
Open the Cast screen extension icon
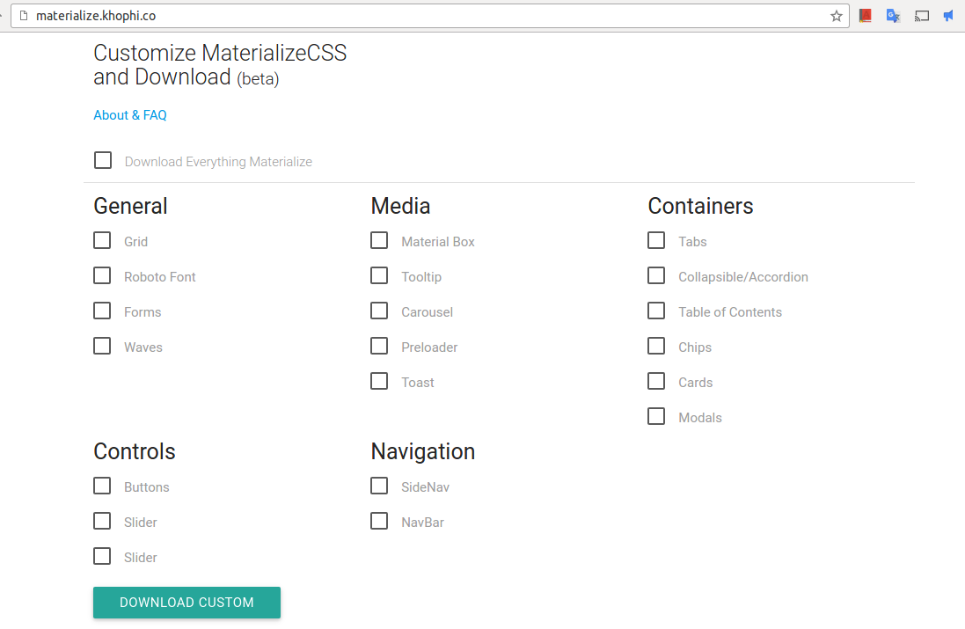point(921,16)
